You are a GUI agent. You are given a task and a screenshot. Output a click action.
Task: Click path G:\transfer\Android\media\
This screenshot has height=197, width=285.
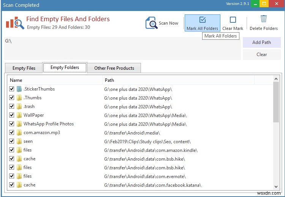[132, 133]
